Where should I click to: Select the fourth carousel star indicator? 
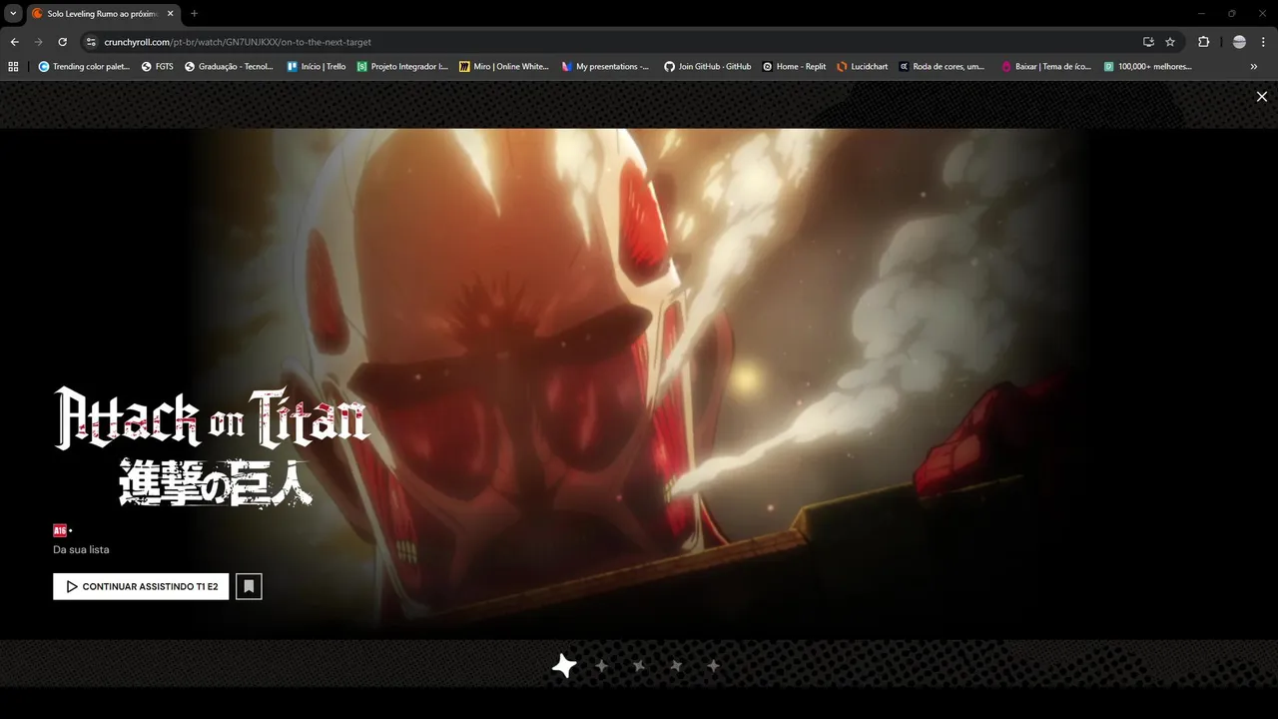(676, 666)
